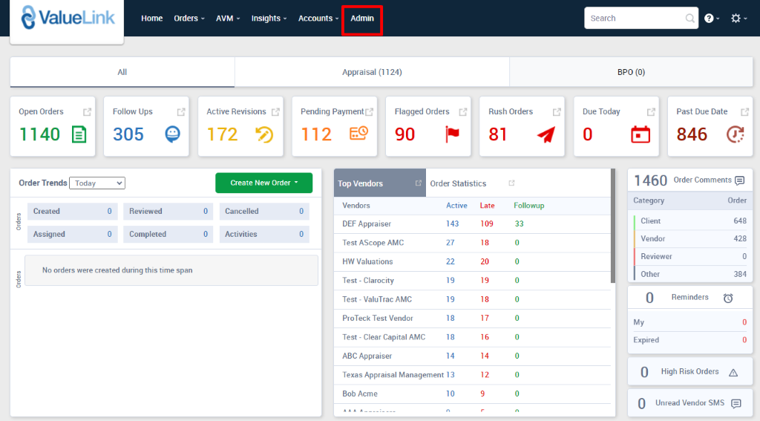Open Active Revisions card pop-out icon

pos(275,112)
